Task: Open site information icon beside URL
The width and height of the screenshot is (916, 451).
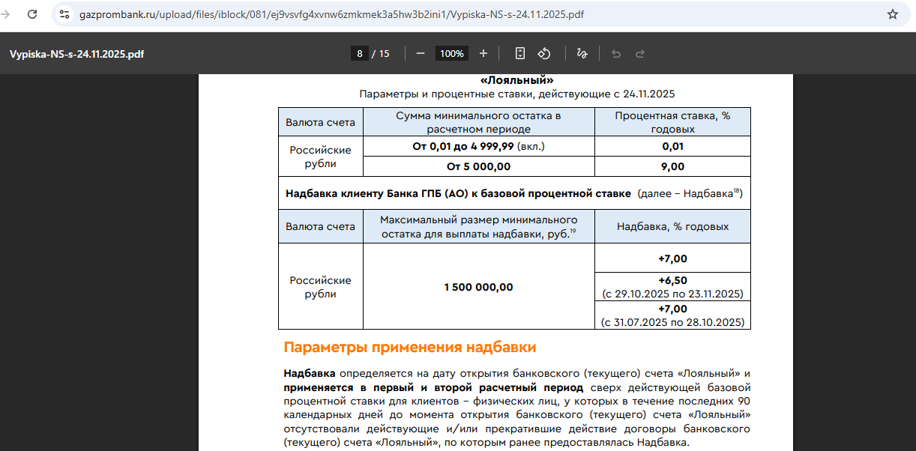Action: coord(64,14)
